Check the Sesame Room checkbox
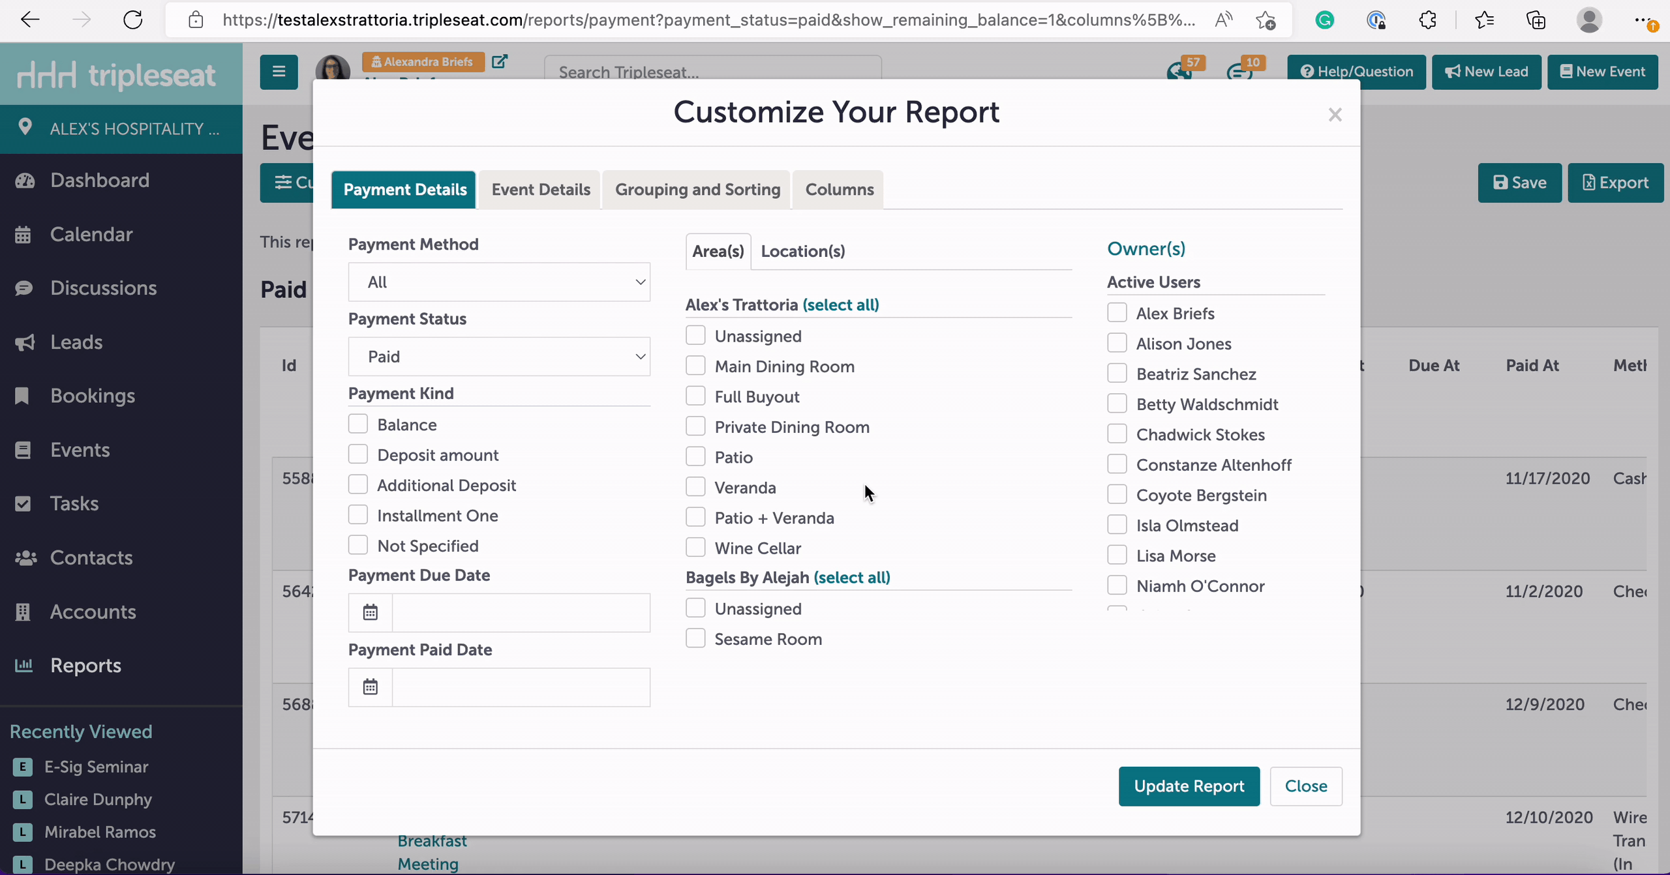Screen dimensions: 1670x875 click(695, 638)
